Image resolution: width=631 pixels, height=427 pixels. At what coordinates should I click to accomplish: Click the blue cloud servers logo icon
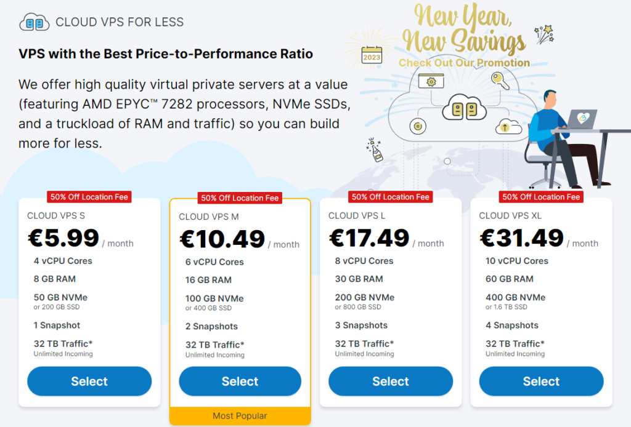pyautogui.click(x=35, y=20)
